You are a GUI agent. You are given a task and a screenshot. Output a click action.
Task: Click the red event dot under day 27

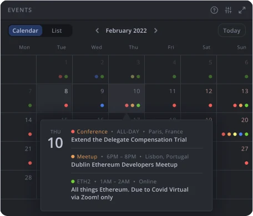click(x=246, y=163)
